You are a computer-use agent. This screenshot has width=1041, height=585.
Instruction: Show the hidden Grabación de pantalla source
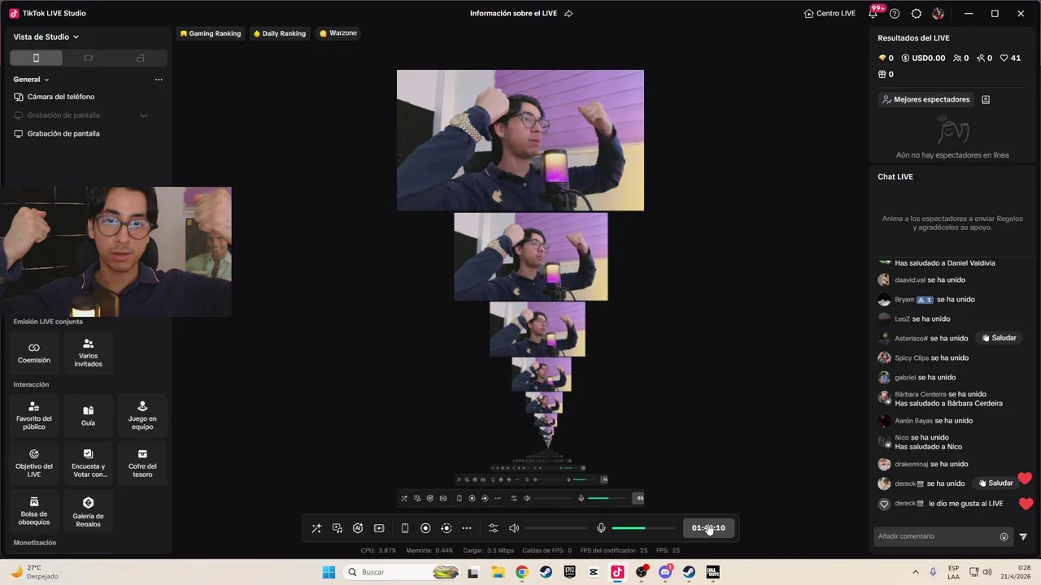144,115
